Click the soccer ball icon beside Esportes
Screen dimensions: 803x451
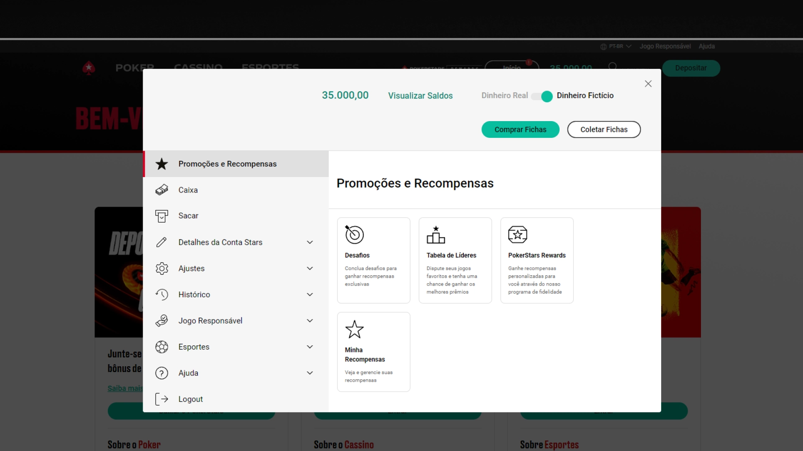tap(161, 347)
